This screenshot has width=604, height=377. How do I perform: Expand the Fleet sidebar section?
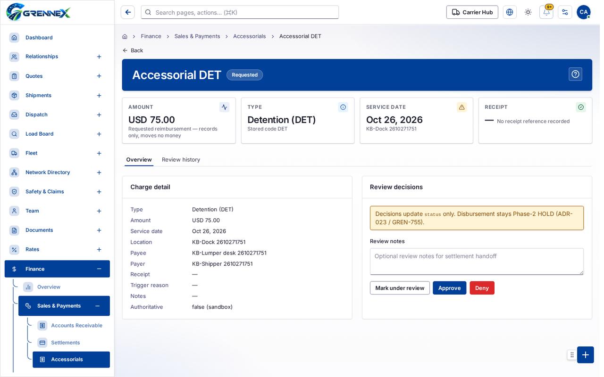coord(99,153)
